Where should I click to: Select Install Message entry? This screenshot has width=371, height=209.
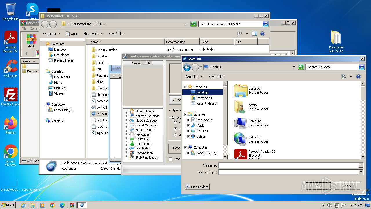(146, 125)
